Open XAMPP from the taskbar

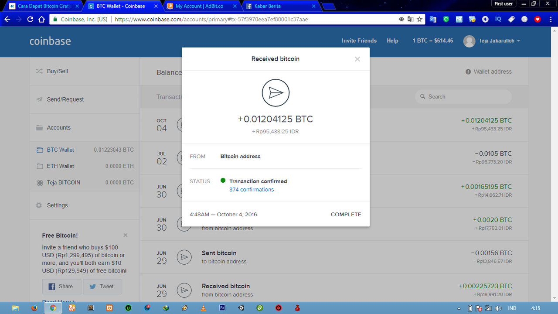109,308
